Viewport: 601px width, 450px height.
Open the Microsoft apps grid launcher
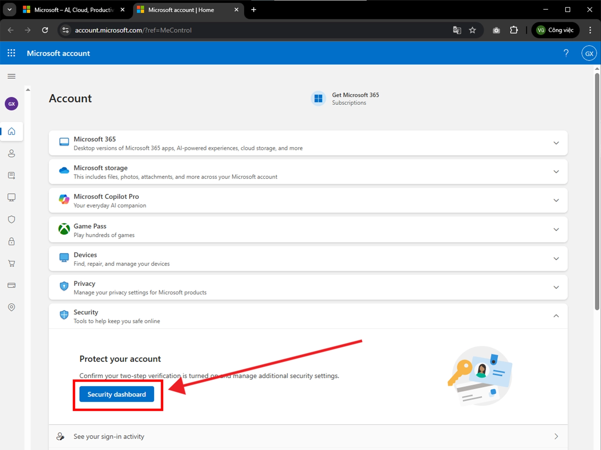tap(11, 53)
